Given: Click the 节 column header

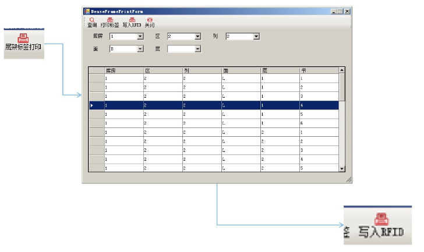Looking at the screenshot, I should (x=319, y=70).
